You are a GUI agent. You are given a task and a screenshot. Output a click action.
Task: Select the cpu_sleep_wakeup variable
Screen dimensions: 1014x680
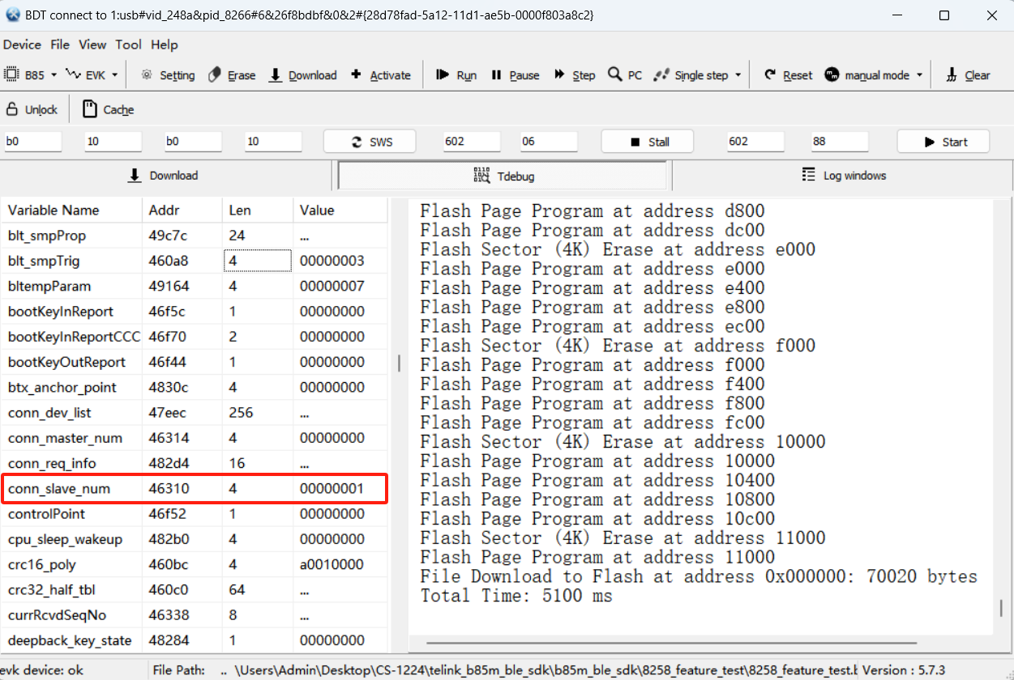coord(65,539)
